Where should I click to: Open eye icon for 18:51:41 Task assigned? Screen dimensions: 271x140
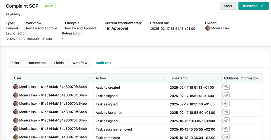tap(226, 95)
